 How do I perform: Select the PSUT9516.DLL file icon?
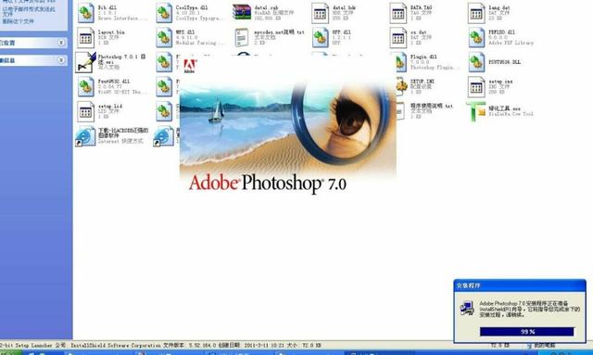pyautogui.click(x=475, y=62)
